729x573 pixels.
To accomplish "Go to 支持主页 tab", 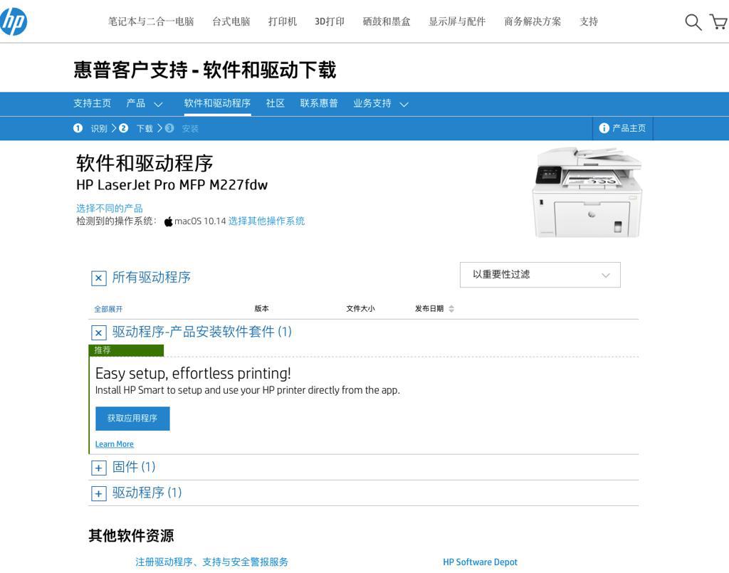I will click(92, 103).
